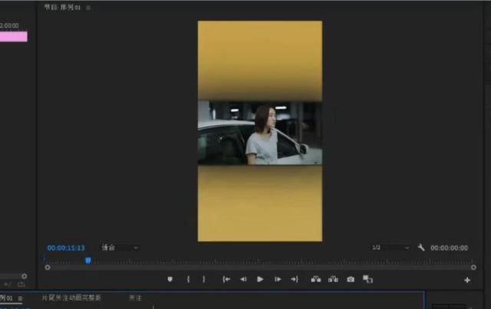Export frame with the camera icon

point(351,280)
